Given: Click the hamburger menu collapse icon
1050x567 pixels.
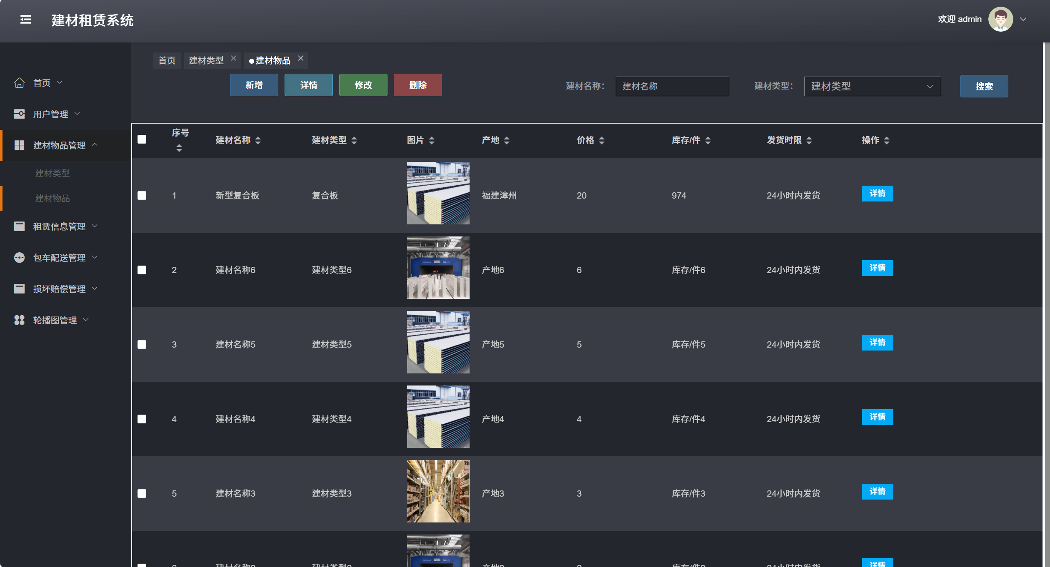Looking at the screenshot, I should click(25, 20).
